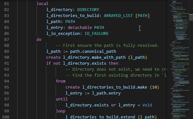This screenshot has height=119, width=193.
Task: Click the minimap code overview
Action: point(179,59)
